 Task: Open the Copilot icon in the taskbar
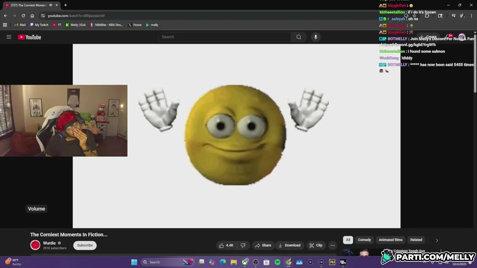(x=212, y=262)
